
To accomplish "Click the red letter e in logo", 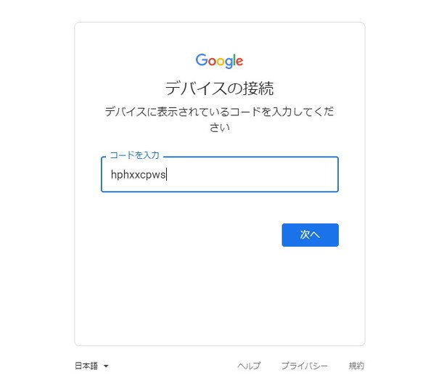I will [239, 62].
